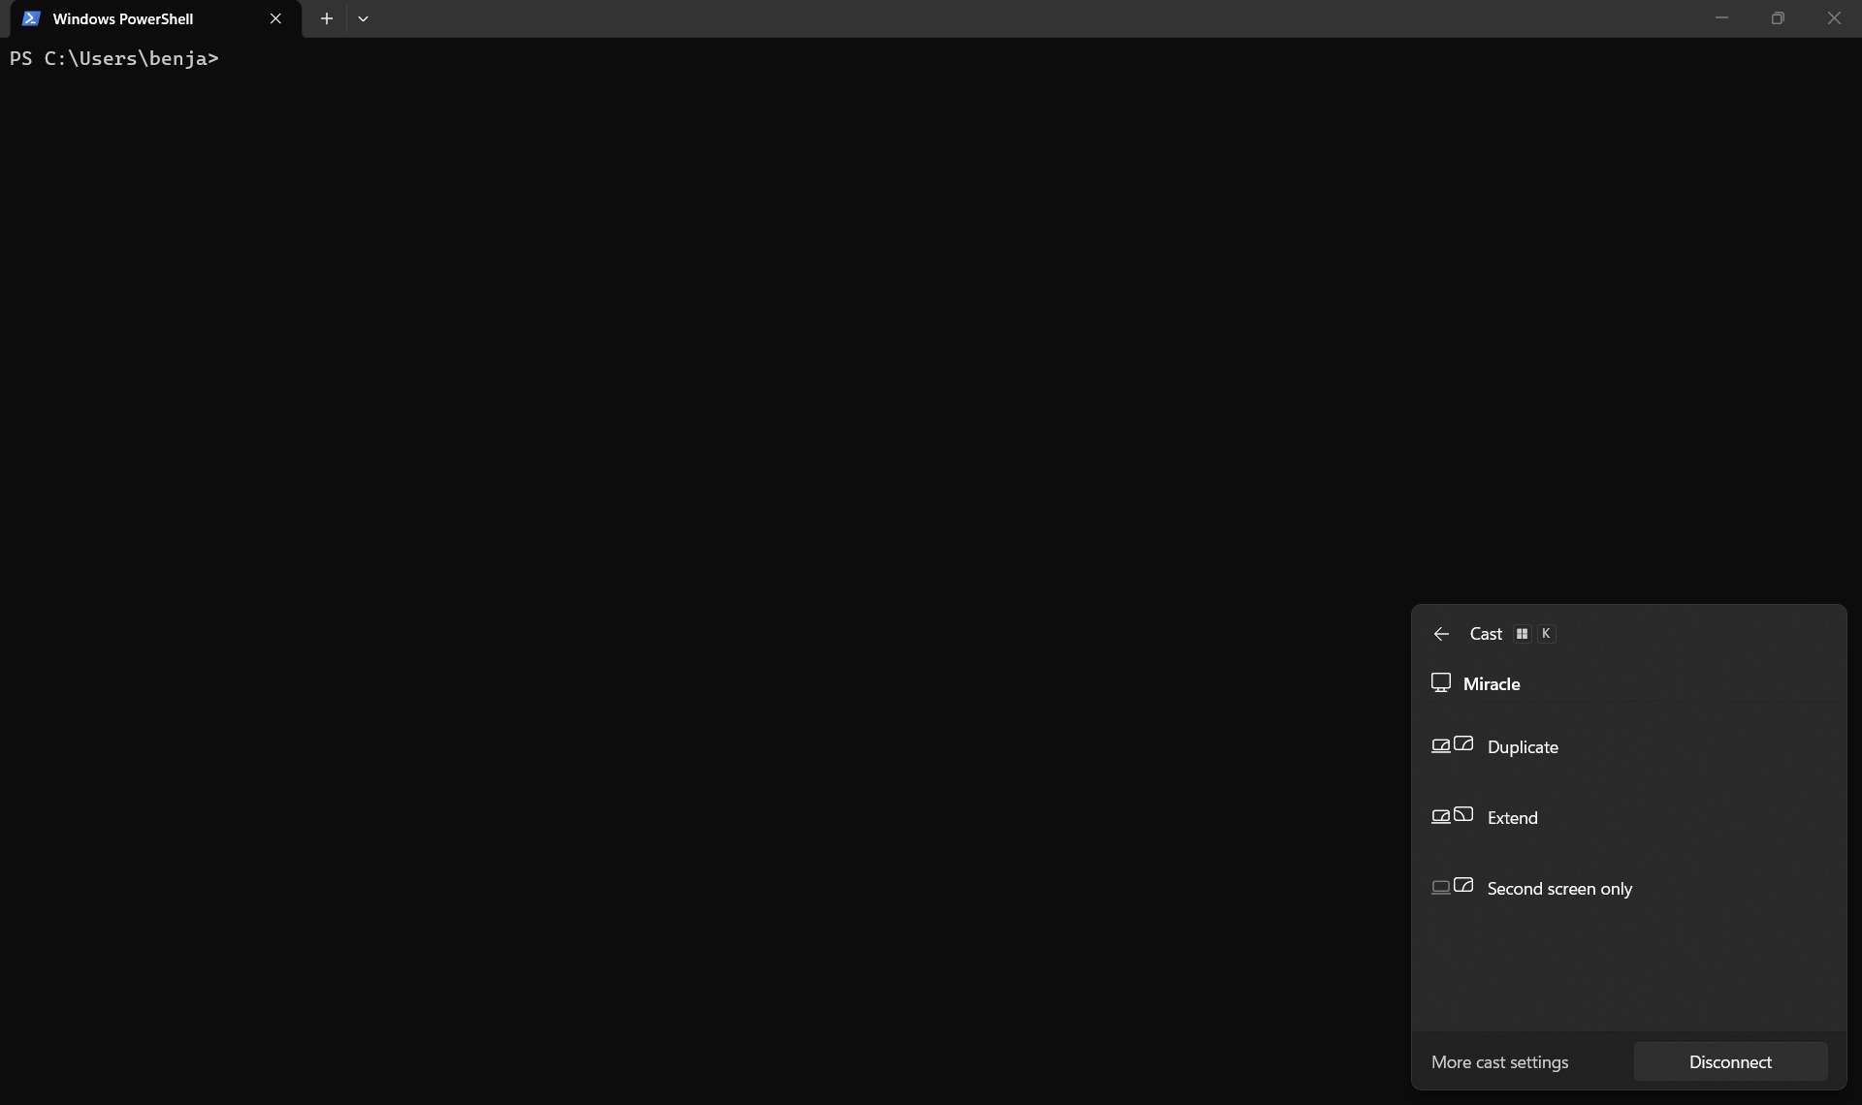Click the back arrow in Cast panel
Viewport: 1862px width, 1105px height.
[x=1441, y=634]
